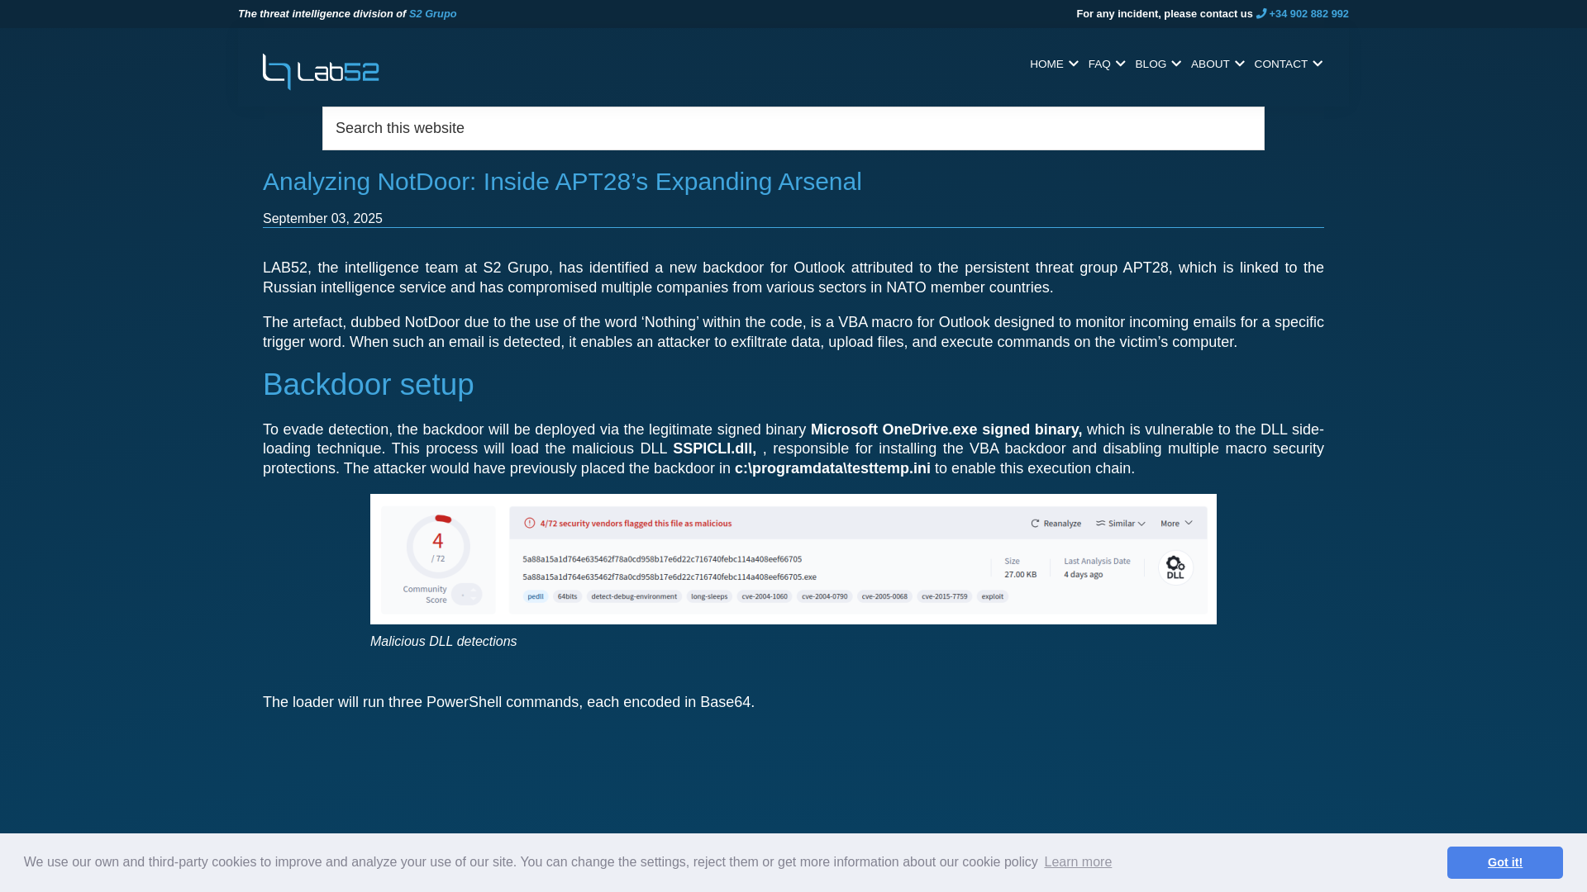The width and height of the screenshot is (1587, 892).
Task: Select the Backdoor setup heading
Action: coord(369,385)
